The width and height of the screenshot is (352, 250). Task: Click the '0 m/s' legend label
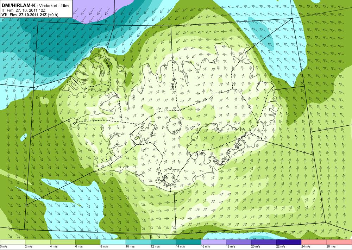click(4, 246)
